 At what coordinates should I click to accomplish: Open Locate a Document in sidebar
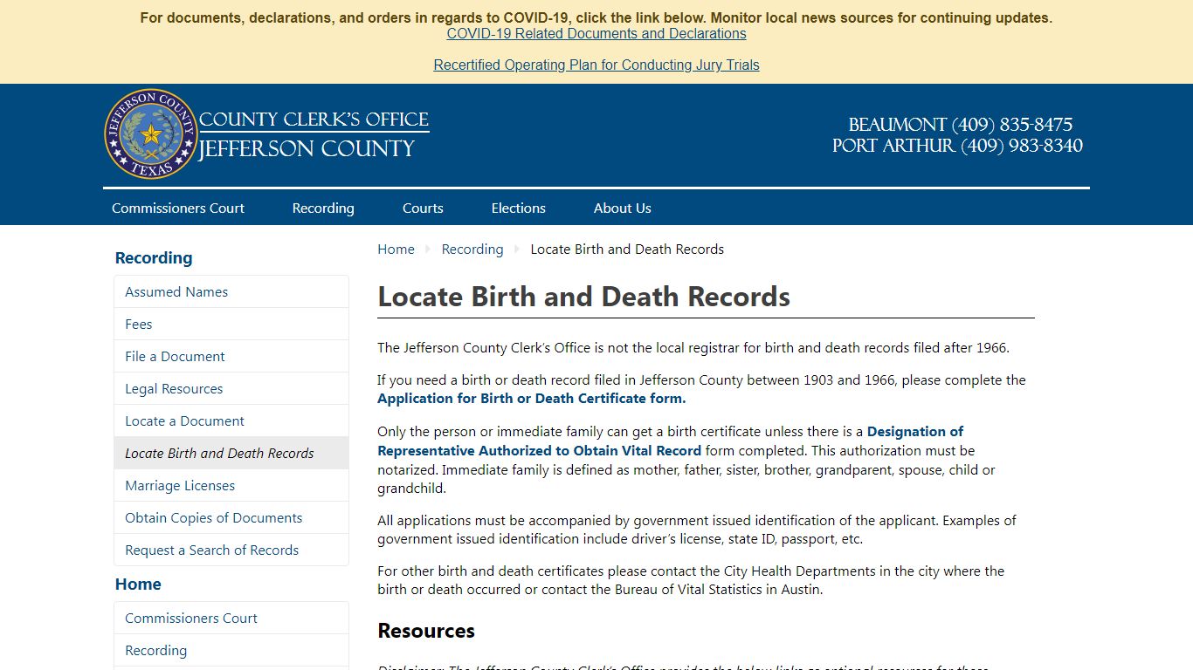pos(231,420)
